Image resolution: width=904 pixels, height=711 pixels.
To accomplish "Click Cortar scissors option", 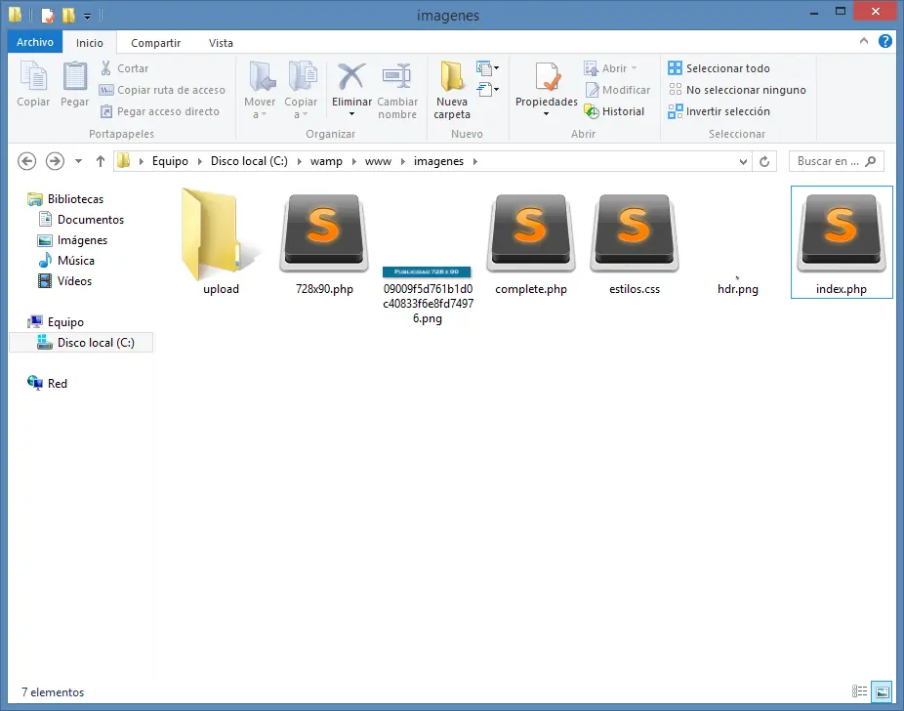I will [125, 68].
